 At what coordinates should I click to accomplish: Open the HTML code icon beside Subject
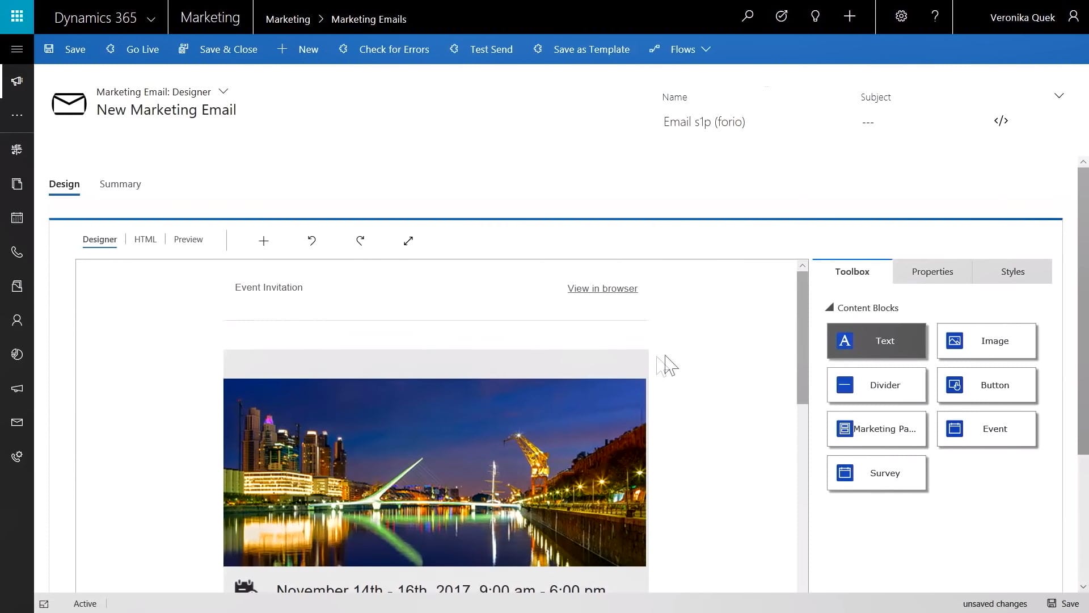click(x=1001, y=121)
